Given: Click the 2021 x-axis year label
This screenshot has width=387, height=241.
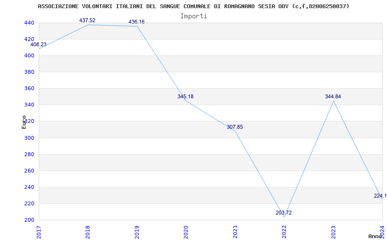Looking at the screenshot, I should tap(235, 232).
